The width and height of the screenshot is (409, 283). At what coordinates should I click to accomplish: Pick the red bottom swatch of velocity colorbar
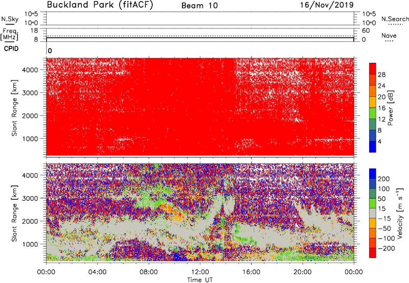(373, 253)
